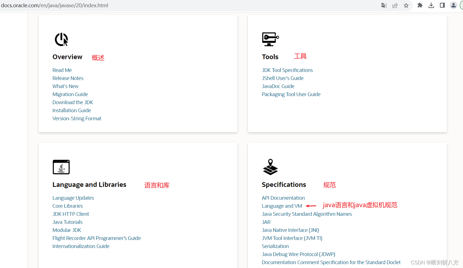The image size is (463, 268).
Task: Open the Modular JDK link
Action: [67, 230]
